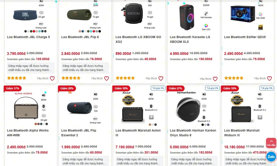Favorite the JBL Charge 5 heart icon
The width and height of the screenshot is (277, 166).
point(52,78)
